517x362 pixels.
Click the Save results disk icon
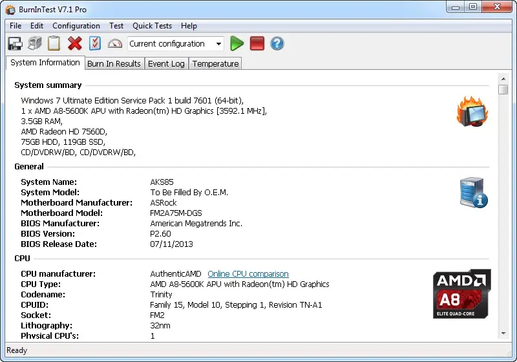click(x=15, y=43)
